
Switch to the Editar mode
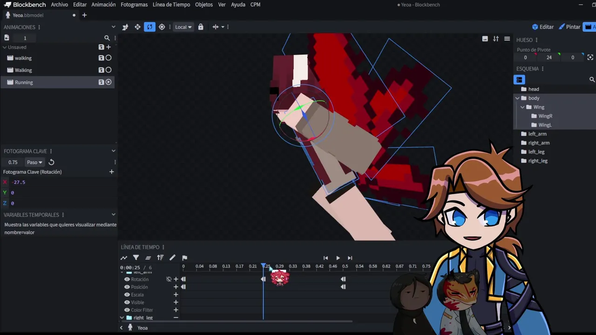[543, 27]
